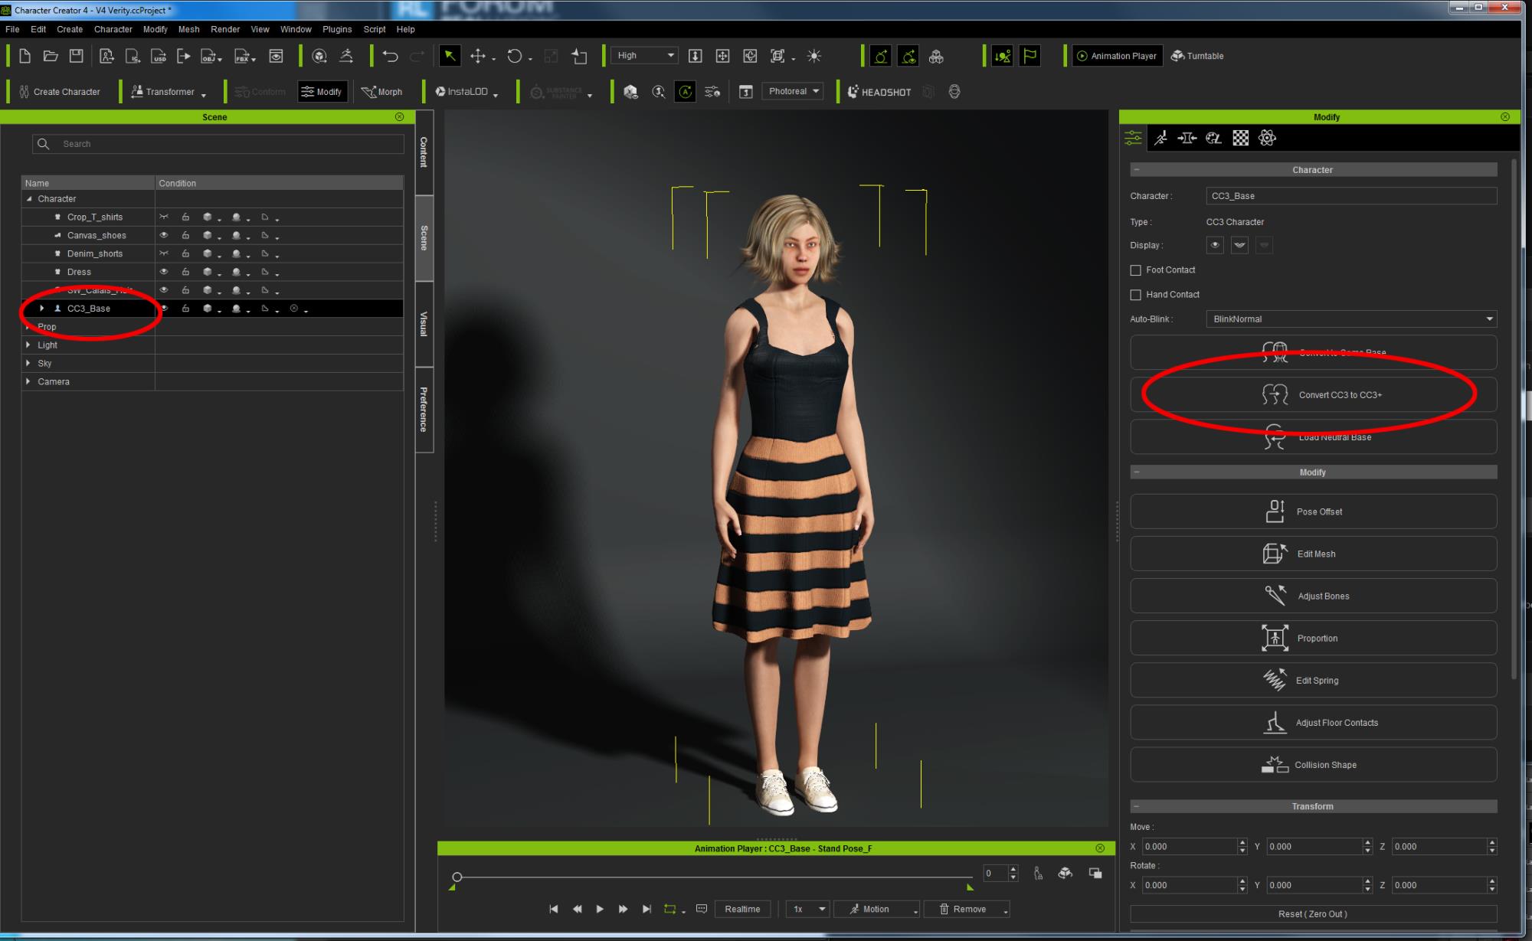This screenshot has width=1532, height=941.
Task: Expand the CC3_Base tree node
Action: pyautogui.click(x=42, y=309)
